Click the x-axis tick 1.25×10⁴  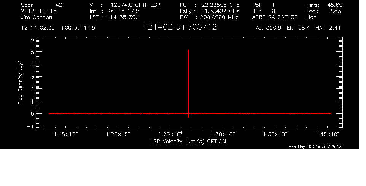point(170,134)
